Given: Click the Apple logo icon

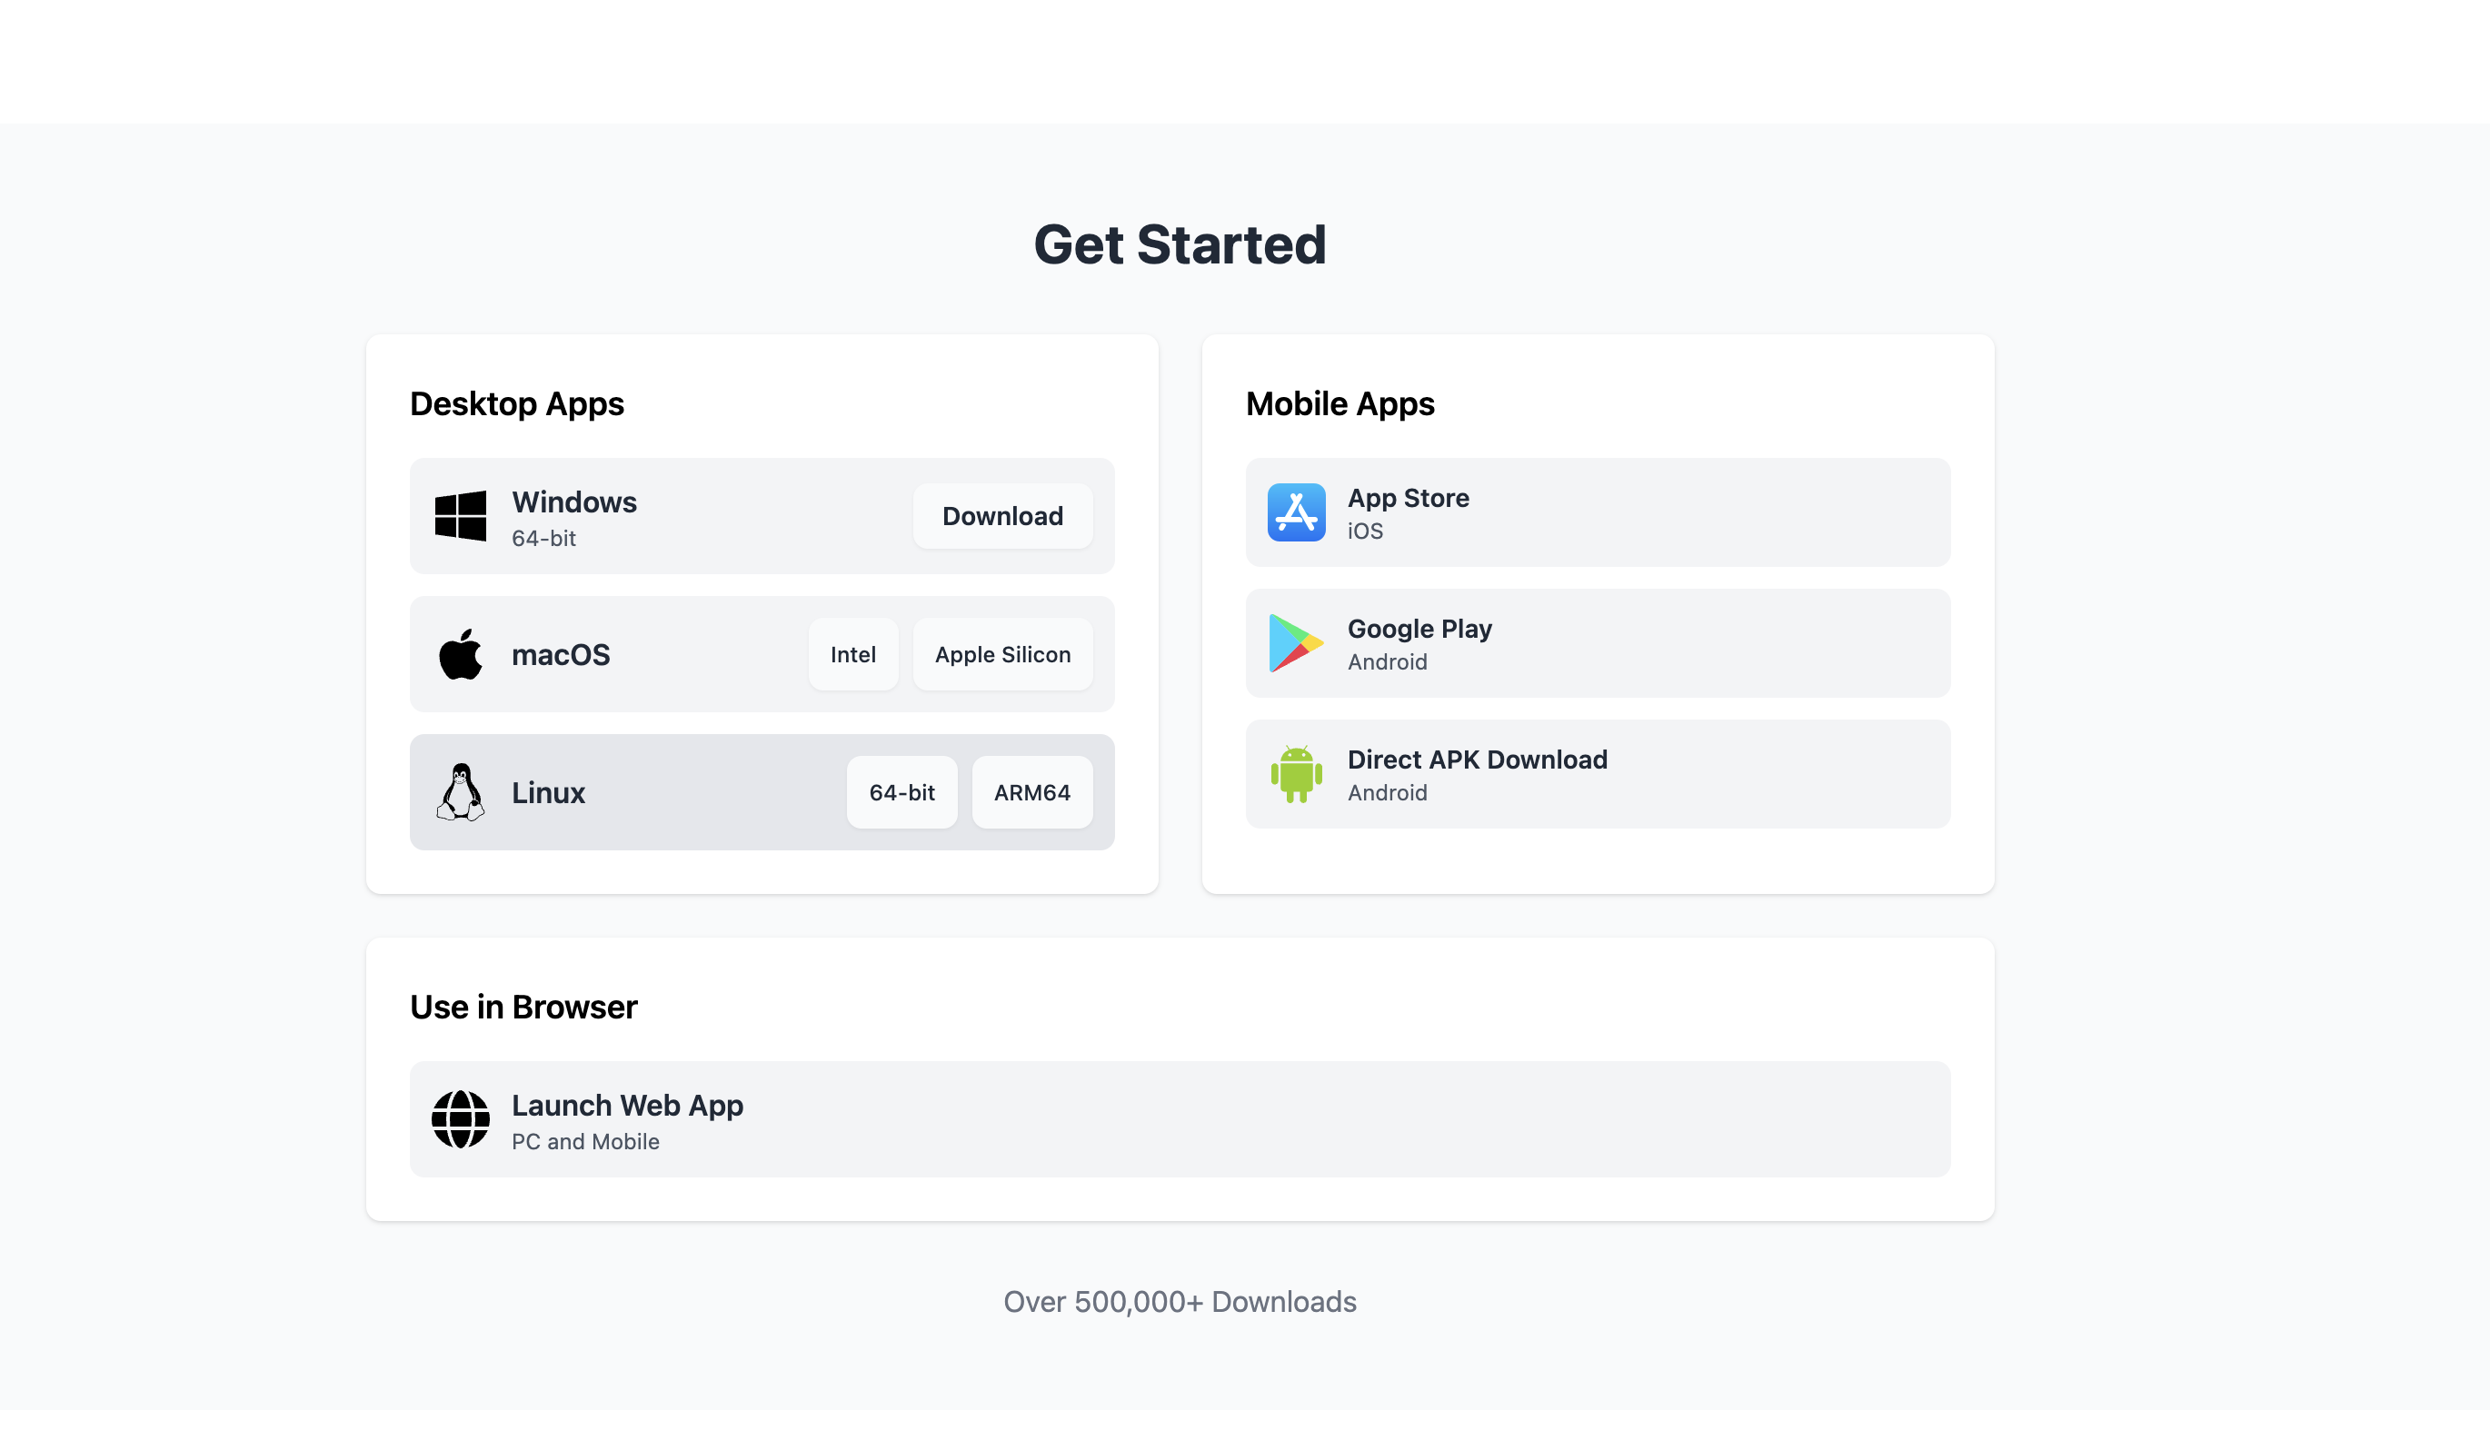Looking at the screenshot, I should click(x=461, y=654).
